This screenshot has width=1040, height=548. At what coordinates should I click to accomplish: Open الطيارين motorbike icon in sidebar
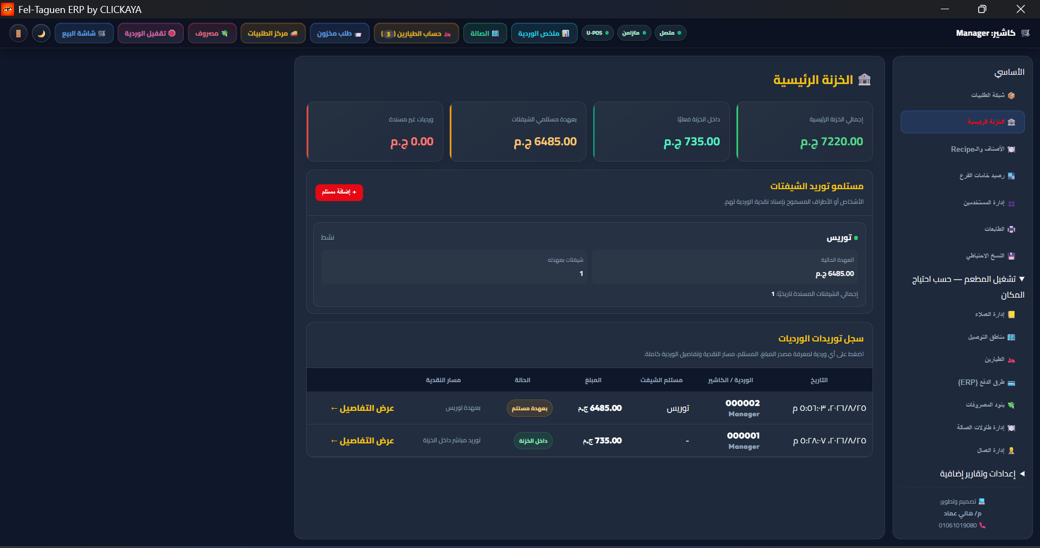1011,360
